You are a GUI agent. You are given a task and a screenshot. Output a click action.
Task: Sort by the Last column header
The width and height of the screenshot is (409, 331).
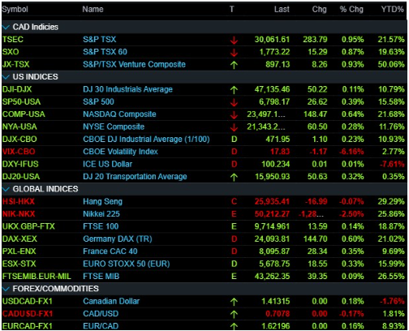click(x=282, y=10)
